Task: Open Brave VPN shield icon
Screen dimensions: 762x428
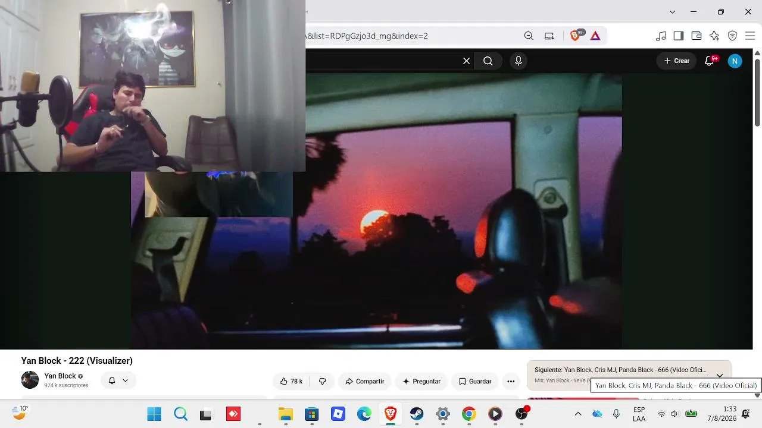Action: click(733, 36)
